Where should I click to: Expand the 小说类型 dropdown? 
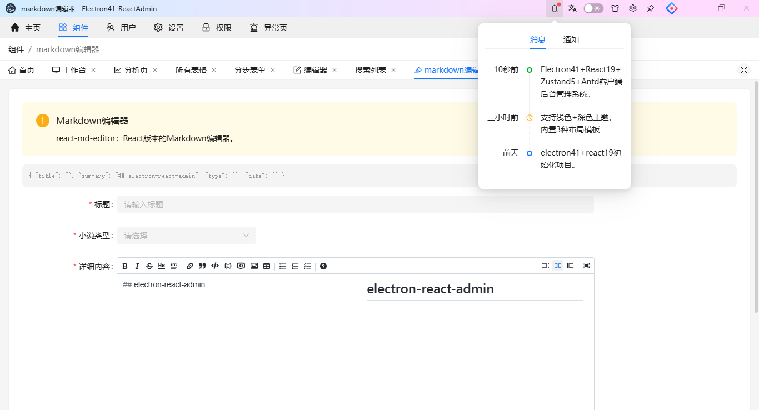click(187, 236)
